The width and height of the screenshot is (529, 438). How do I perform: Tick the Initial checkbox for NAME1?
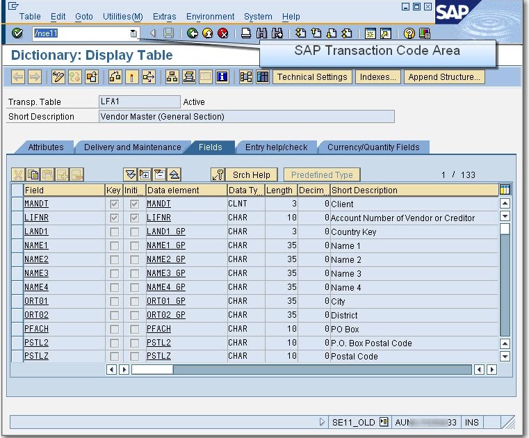[x=134, y=245]
